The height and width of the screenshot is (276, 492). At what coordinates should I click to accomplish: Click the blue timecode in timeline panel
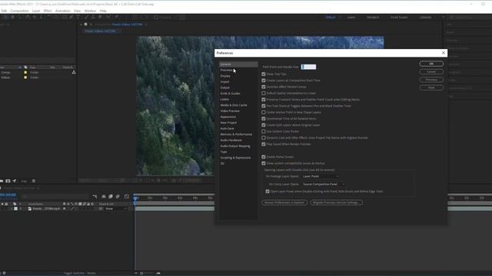(8, 195)
